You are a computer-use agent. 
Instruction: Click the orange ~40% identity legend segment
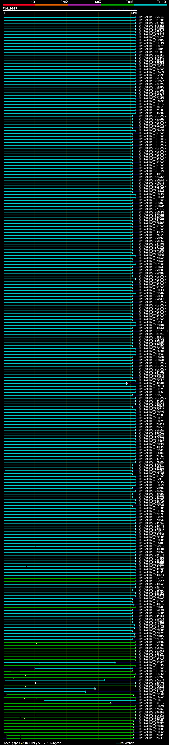pos(52,5)
